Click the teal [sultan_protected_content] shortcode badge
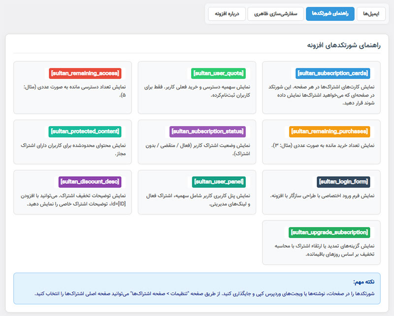 click(x=84, y=132)
